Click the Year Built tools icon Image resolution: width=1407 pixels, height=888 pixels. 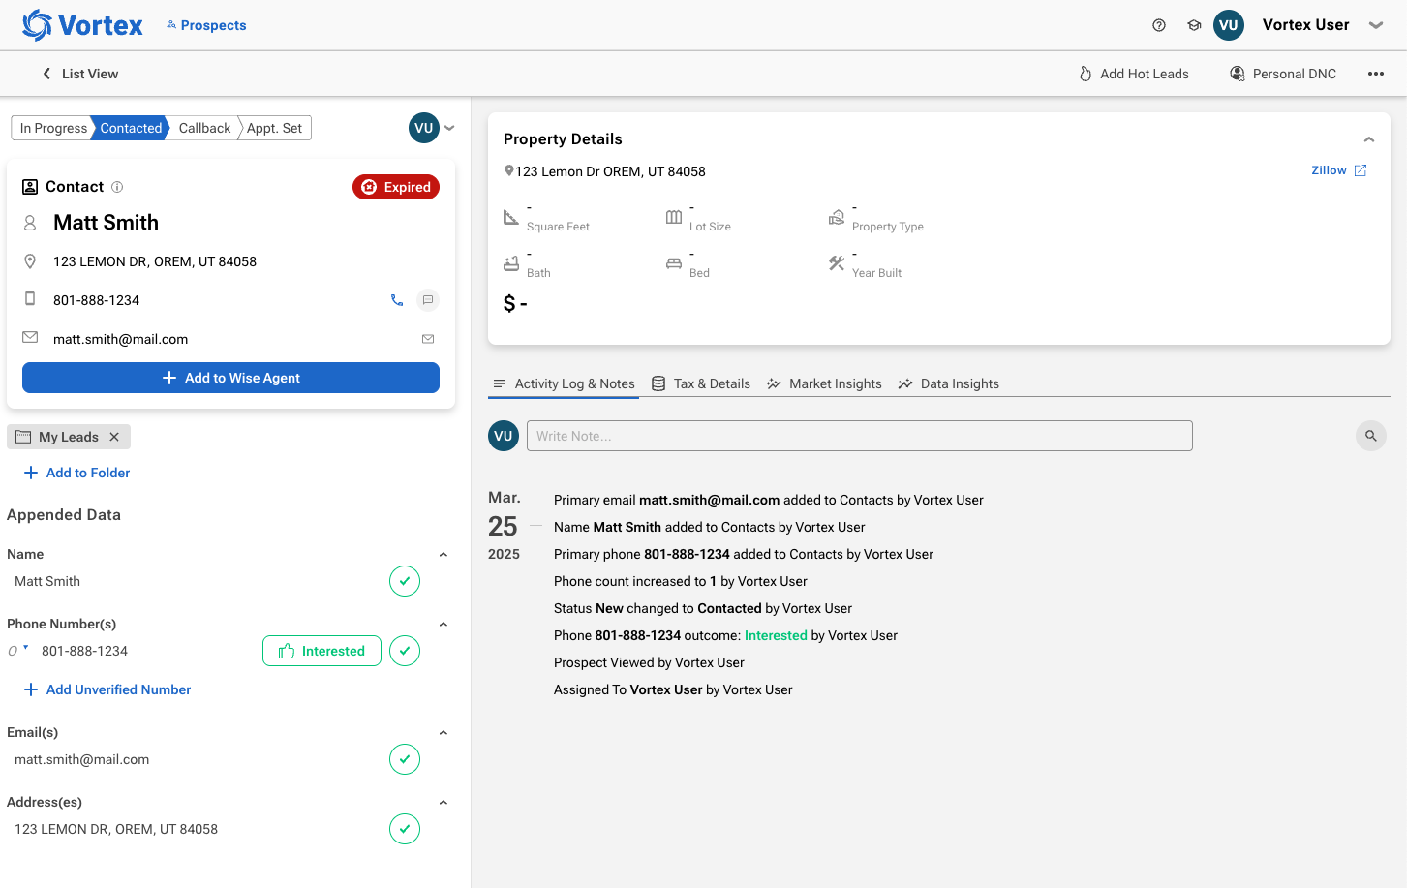click(837, 263)
